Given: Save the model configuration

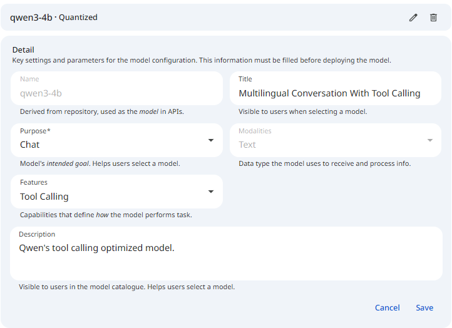Looking at the screenshot, I should 424,307.
